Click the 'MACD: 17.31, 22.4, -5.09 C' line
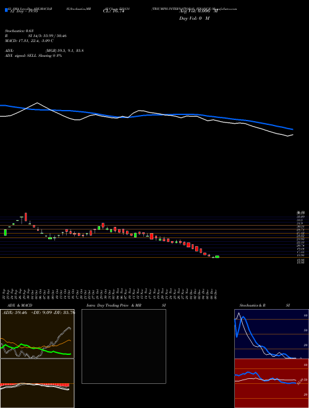 click(x=30, y=41)
